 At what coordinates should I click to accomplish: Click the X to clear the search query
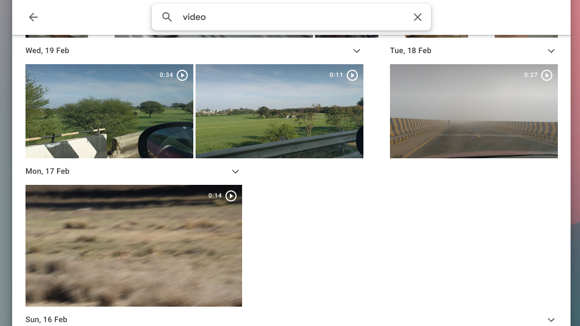(x=418, y=17)
